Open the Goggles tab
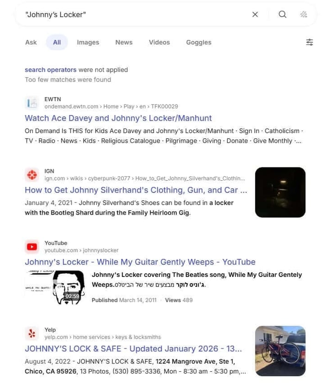Image resolution: width=324 pixels, height=387 pixels. (199, 42)
